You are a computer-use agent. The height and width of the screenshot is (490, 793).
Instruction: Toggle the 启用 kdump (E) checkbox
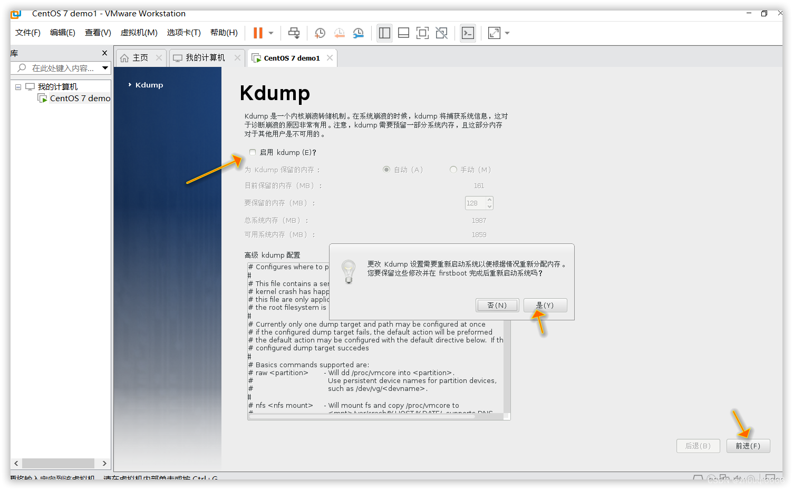click(253, 152)
